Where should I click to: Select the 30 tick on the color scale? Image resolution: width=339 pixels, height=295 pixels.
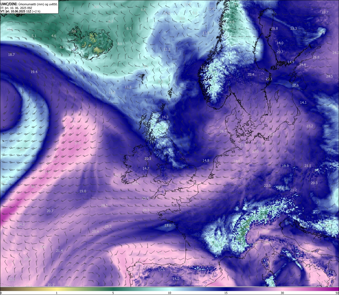[x=282, y=293]
